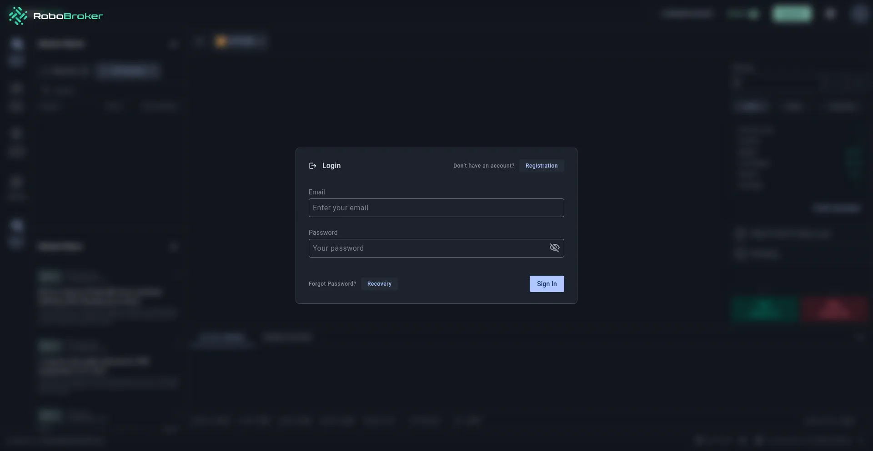873x451 pixels.
Task: Click the portfolio icon in the middle of sidebar
Action: tap(16, 133)
